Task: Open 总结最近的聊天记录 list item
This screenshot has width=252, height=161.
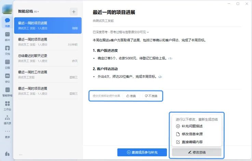Action: (48, 58)
